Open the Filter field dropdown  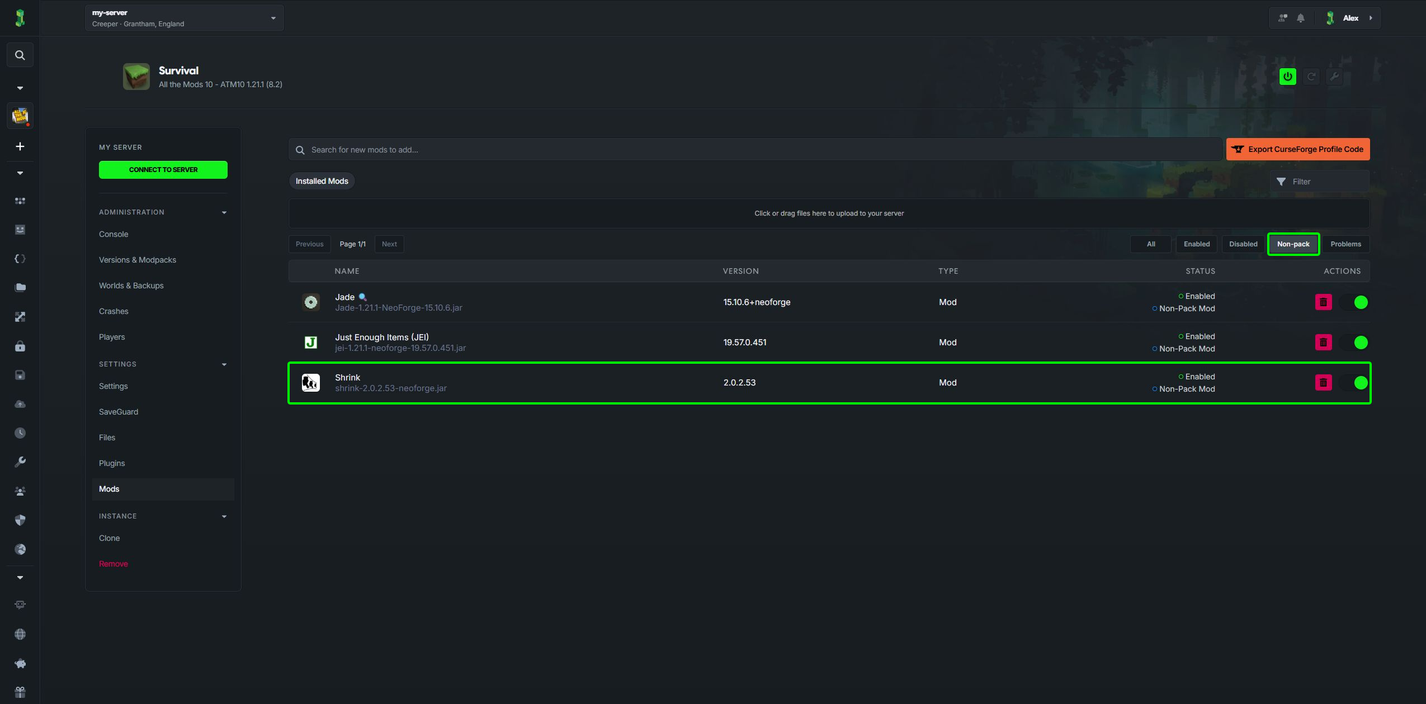[1319, 182]
